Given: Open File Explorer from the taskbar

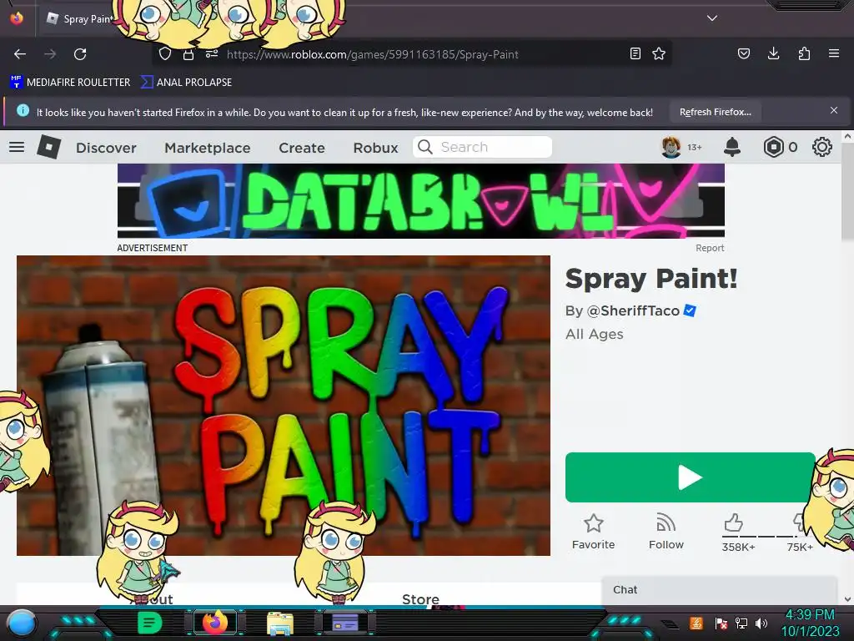Looking at the screenshot, I should (280, 623).
